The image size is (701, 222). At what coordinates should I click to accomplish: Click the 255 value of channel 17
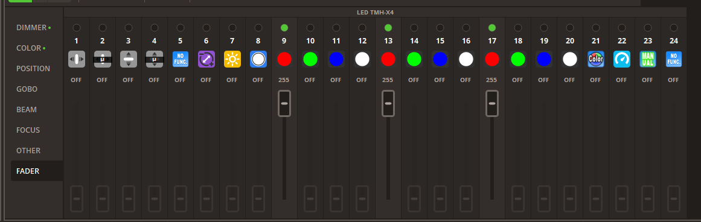click(491, 80)
